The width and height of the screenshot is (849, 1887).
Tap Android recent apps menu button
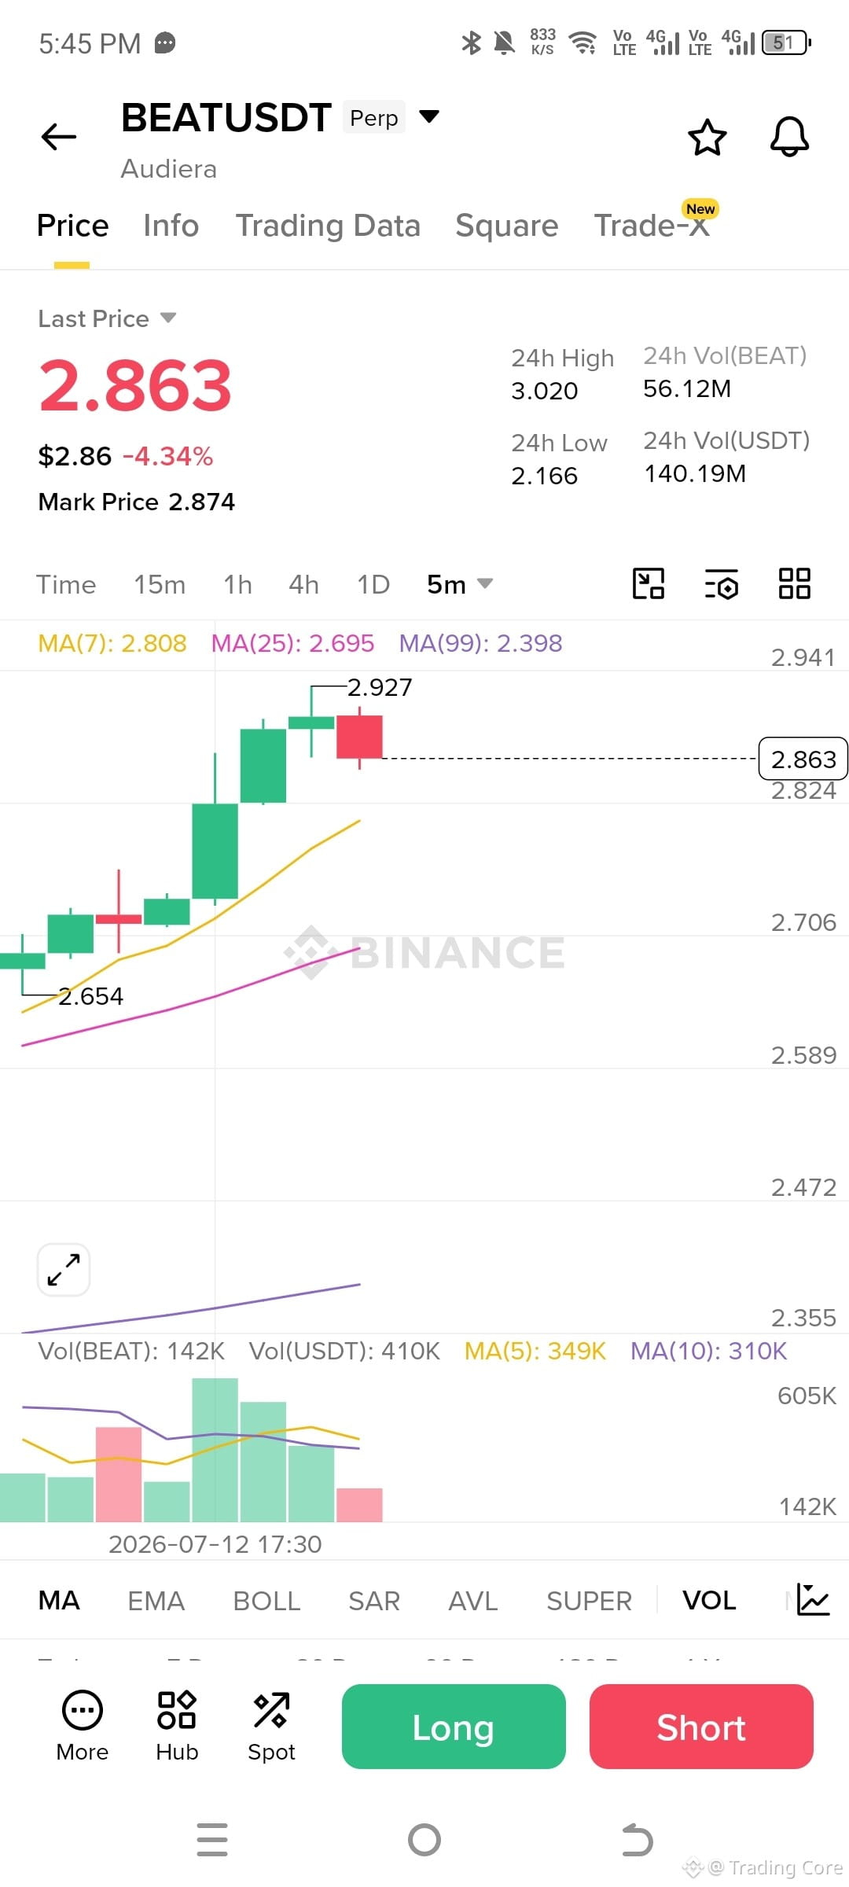(212, 1840)
